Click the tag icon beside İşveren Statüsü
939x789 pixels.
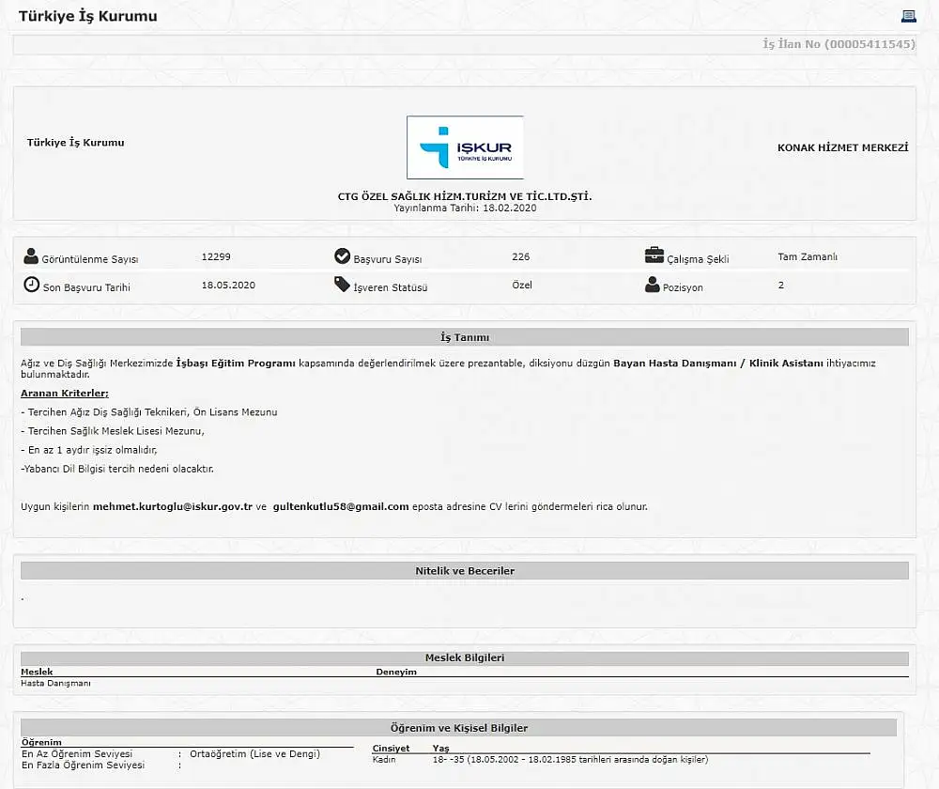point(342,285)
